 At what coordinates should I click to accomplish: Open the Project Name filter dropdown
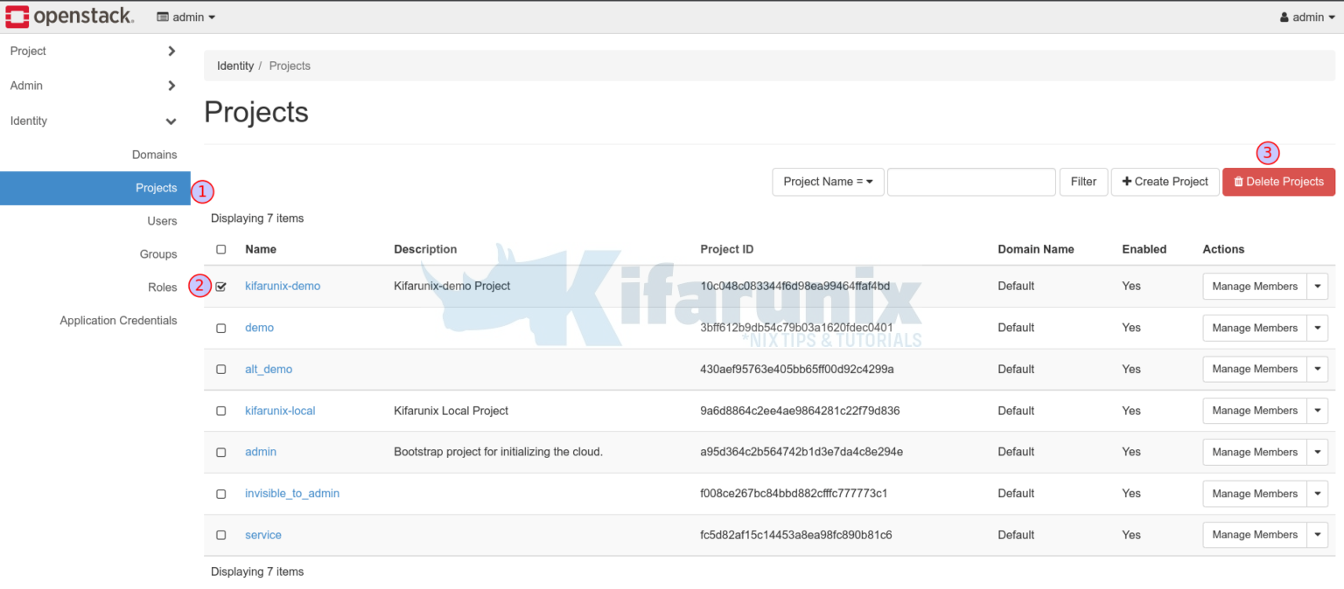[826, 182]
